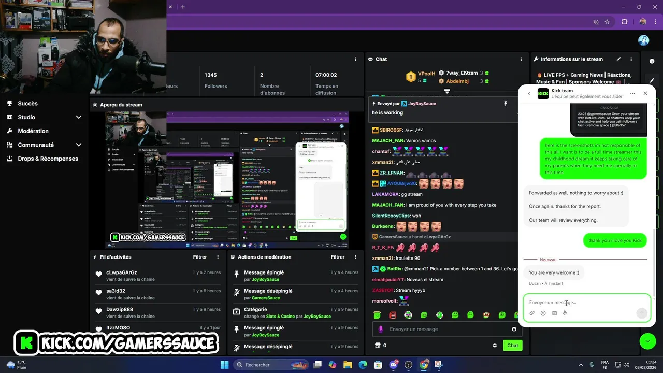663x373 pixels.
Task: Click the Followers count 1345
Action: point(211,75)
